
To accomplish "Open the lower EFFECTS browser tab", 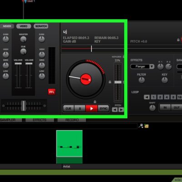I will point(40,120).
